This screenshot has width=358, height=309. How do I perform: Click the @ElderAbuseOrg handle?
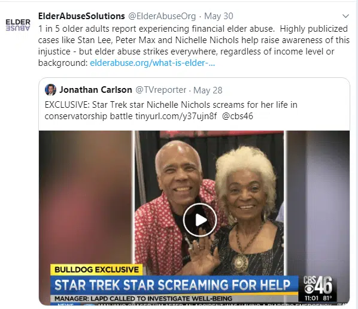162,16
